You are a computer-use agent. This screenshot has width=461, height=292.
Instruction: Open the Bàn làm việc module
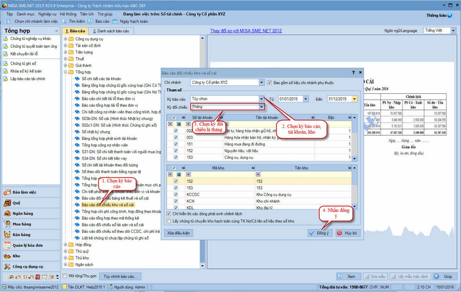(x=31, y=192)
